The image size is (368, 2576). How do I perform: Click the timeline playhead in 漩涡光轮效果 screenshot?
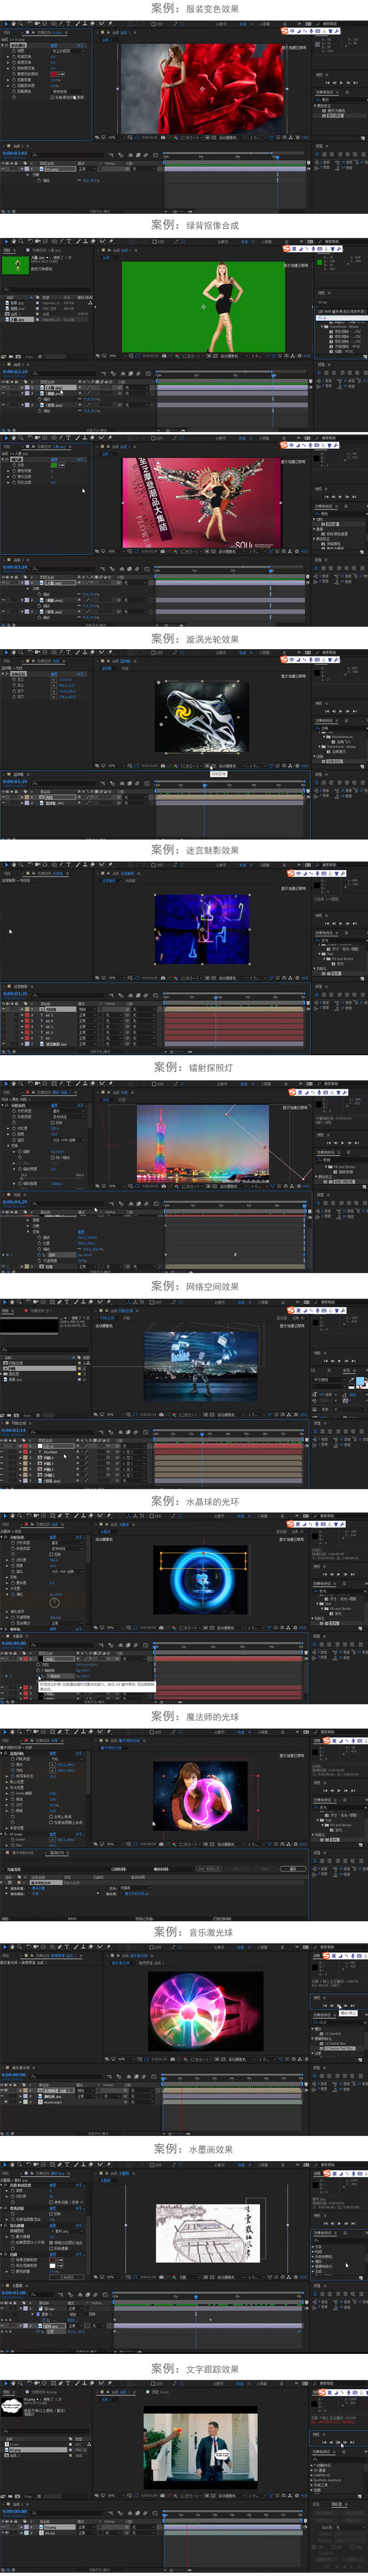coord(205,786)
